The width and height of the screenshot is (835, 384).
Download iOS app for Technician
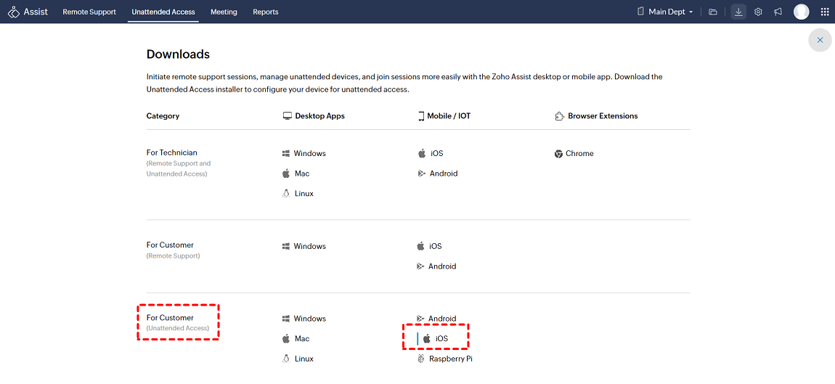(x=431, y=153)
